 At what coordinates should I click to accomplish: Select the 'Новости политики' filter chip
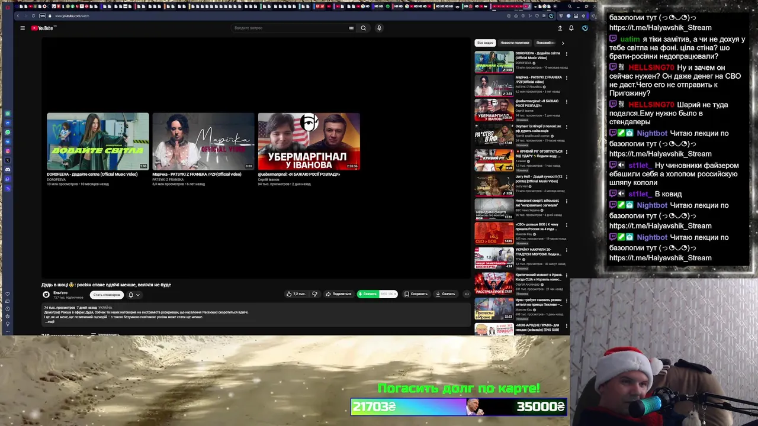coord(515,43)
